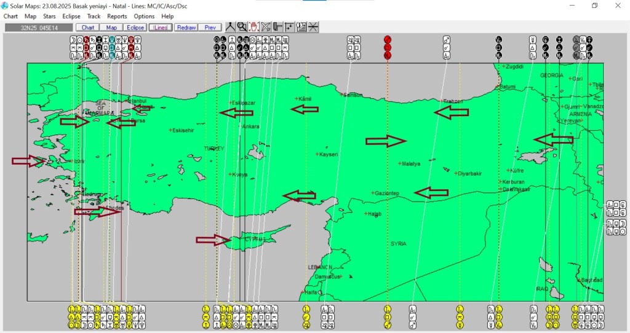Image resolution: width=630 pixels, height=333 pixels.
Task: Expand the Reports menu
Action: pyautogui.click(x=117, y=17)
